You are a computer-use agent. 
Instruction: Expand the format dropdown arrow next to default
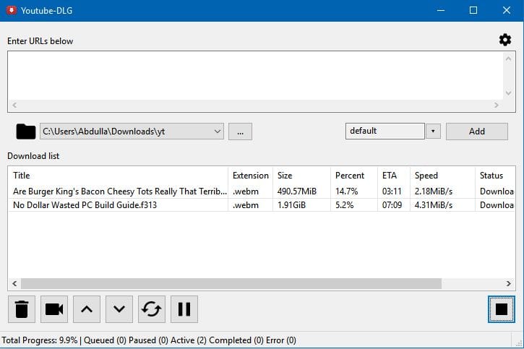pyautogui.click(x=433, y=132)
